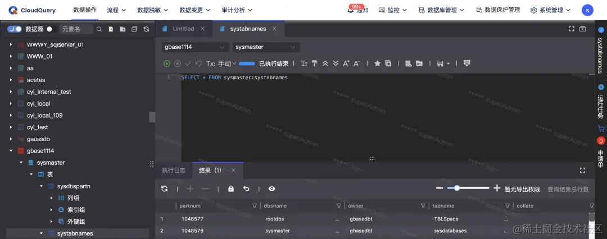The width and height of the screenshot is (607, 239).
Task: Click the results zoom slider handle
Action: pyautogui.click(x=457, y=188)
